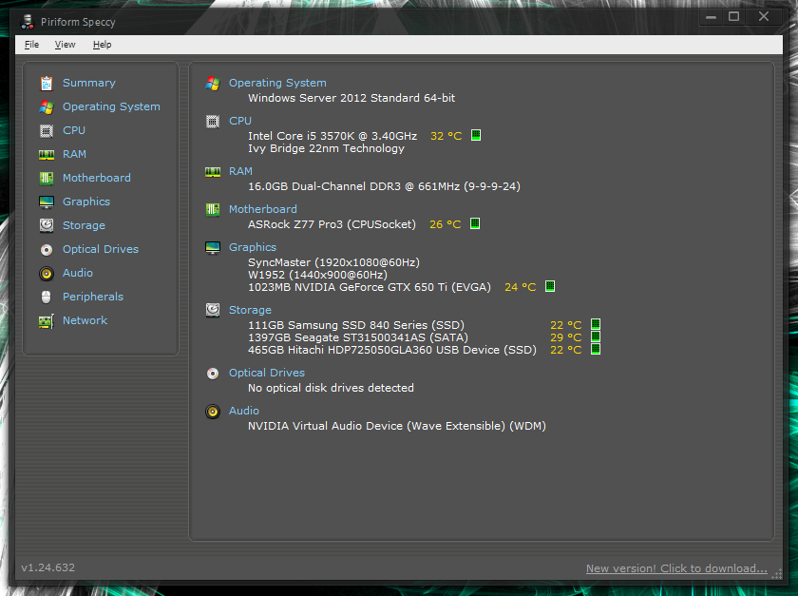Viewport: 798px width, 596px height.
Task: Click the RAM icon in summary panel
Action: pyautogui.click(x=213, y=172)
